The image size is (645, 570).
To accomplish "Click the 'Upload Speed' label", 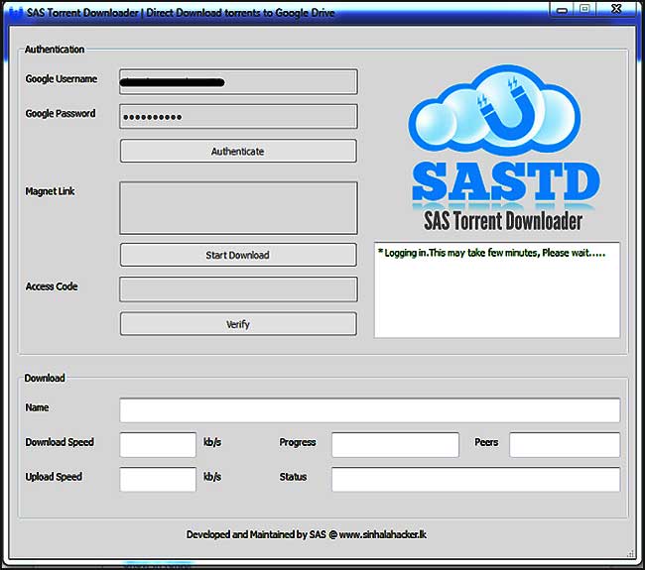I will tap(54, 476).
